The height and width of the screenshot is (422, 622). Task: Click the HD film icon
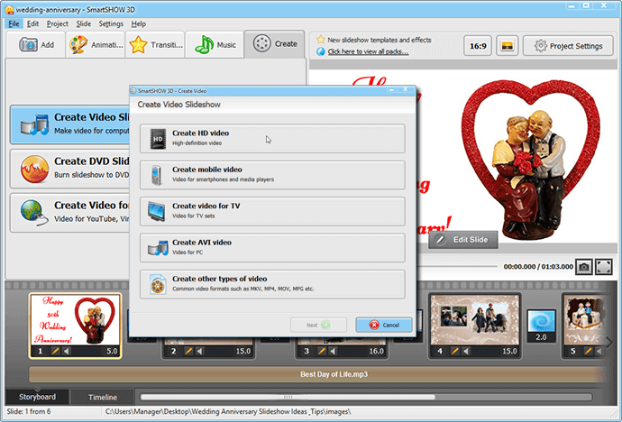click(158, 139)
